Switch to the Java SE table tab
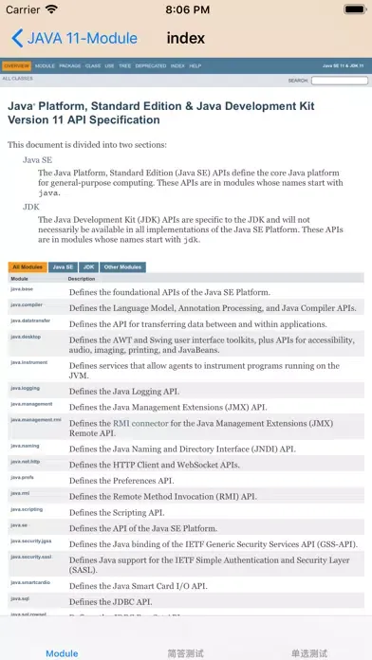372x660 pixels. [63, 267]
